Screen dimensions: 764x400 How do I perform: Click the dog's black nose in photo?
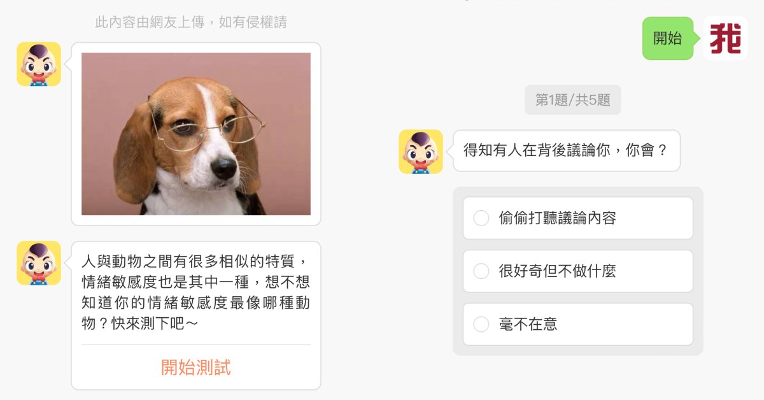223,167
